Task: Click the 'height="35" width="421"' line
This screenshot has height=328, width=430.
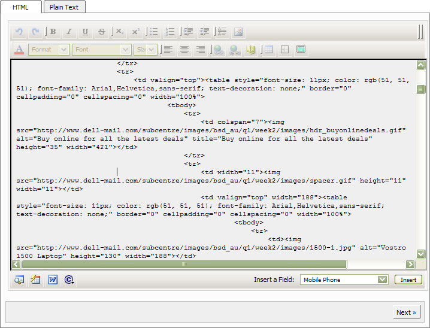Action: coord(77,147)
